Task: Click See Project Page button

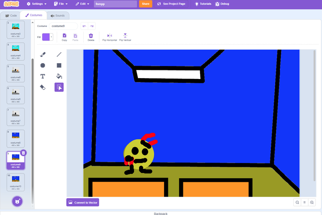Action: pyautogui.click(x=171, y=4)
